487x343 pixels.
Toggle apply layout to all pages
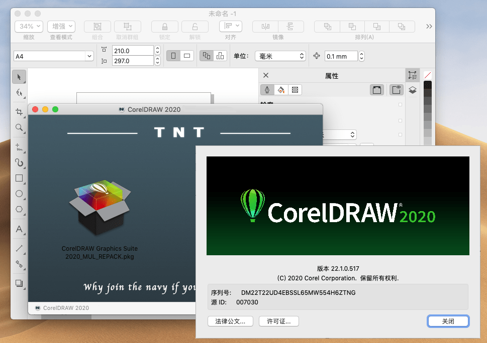[207, 56]
